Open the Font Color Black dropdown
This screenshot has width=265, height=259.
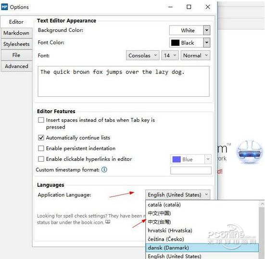click(189, 43)
